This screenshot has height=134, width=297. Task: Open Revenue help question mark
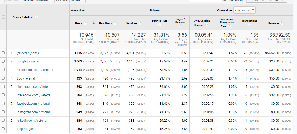282,23
